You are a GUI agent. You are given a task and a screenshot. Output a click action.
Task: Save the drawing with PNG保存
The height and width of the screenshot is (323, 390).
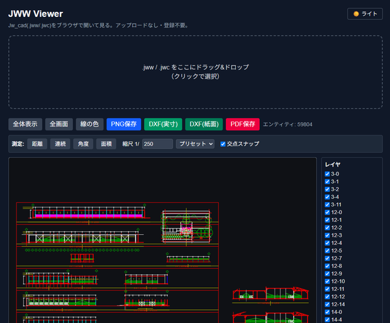(x=124, y=124)
